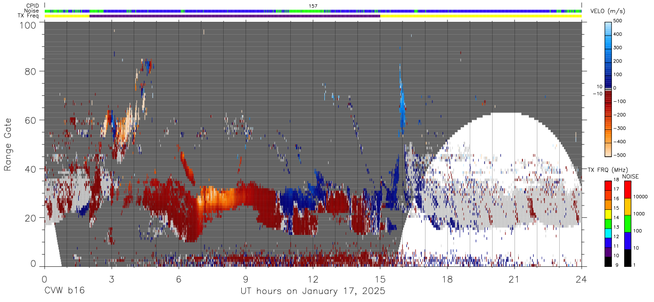Click the 10000 label on NOISE legend
The height and width of the screenshot is (302, 654).
coord(641,197)
